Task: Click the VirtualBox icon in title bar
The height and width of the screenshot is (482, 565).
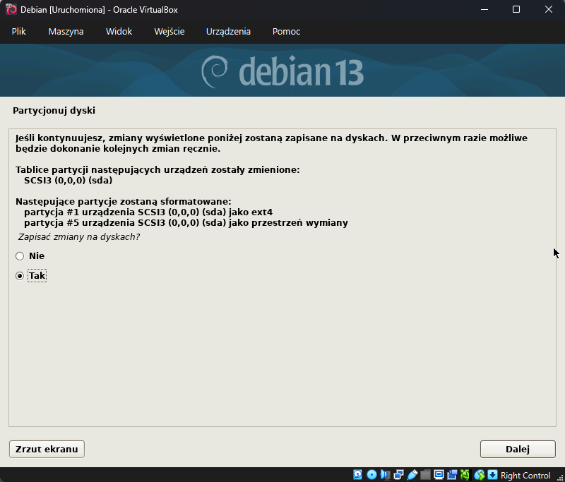Action: (11, 9)
